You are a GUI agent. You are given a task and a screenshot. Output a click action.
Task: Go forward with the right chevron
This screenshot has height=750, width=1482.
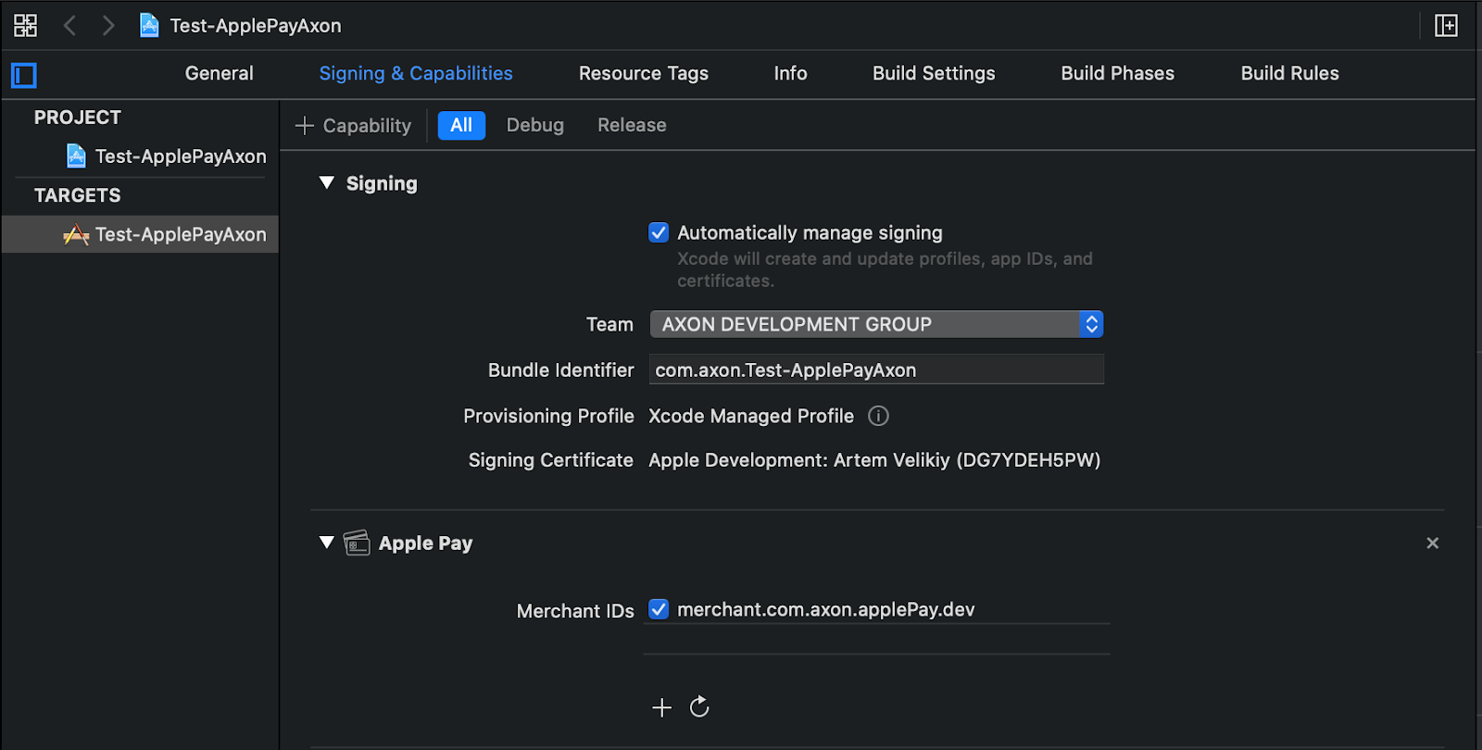tap(108, 25)
